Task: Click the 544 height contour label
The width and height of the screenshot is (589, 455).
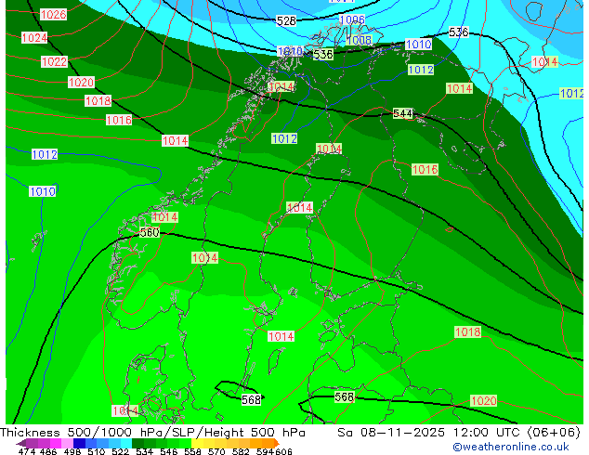Action: pyautogui.click(x=402, y=113)
